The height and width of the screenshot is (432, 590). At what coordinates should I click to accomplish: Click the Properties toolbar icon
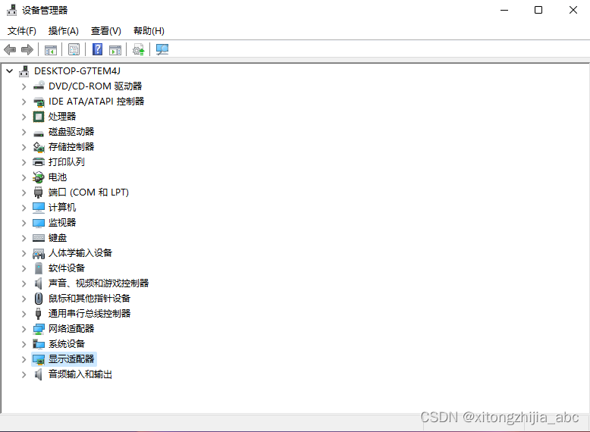point(74,49)
